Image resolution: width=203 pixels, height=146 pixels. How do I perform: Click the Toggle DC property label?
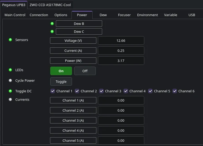24,91
